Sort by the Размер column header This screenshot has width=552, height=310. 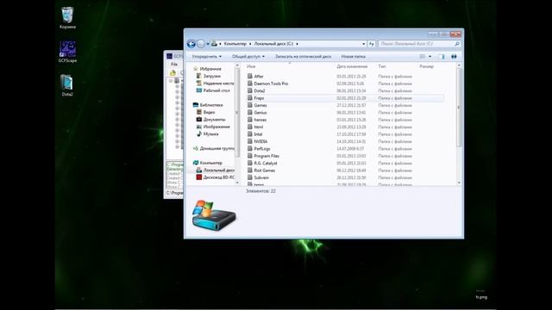coord(426,66)
